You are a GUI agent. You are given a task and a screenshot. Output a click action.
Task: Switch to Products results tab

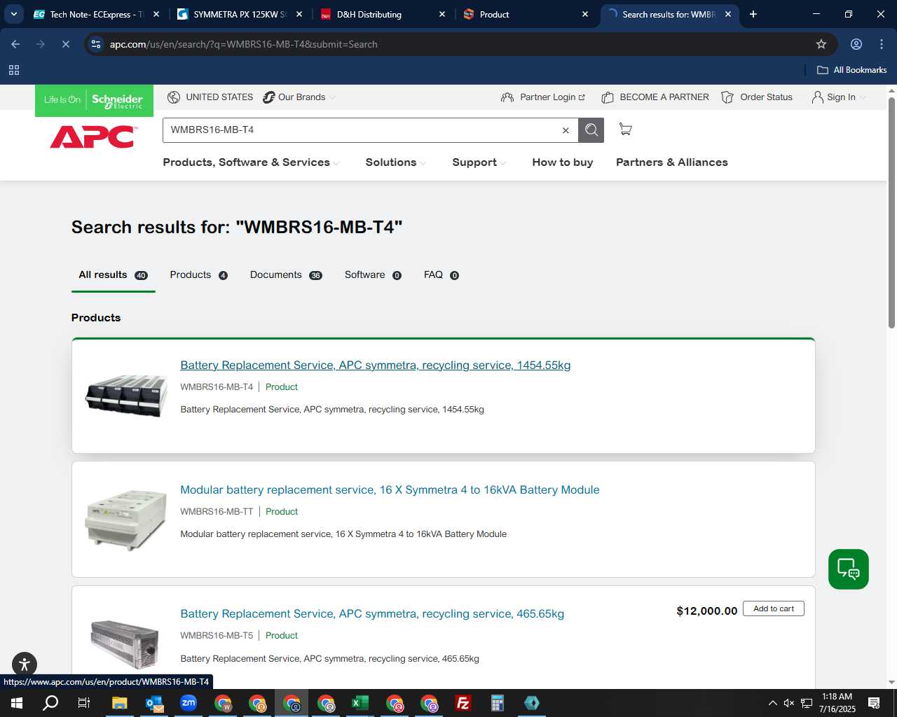pos(198,275)
